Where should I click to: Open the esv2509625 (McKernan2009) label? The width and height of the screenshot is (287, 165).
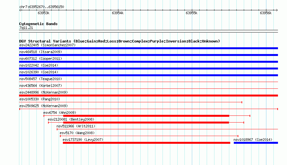pyautogui.click(x=44, y=106)
